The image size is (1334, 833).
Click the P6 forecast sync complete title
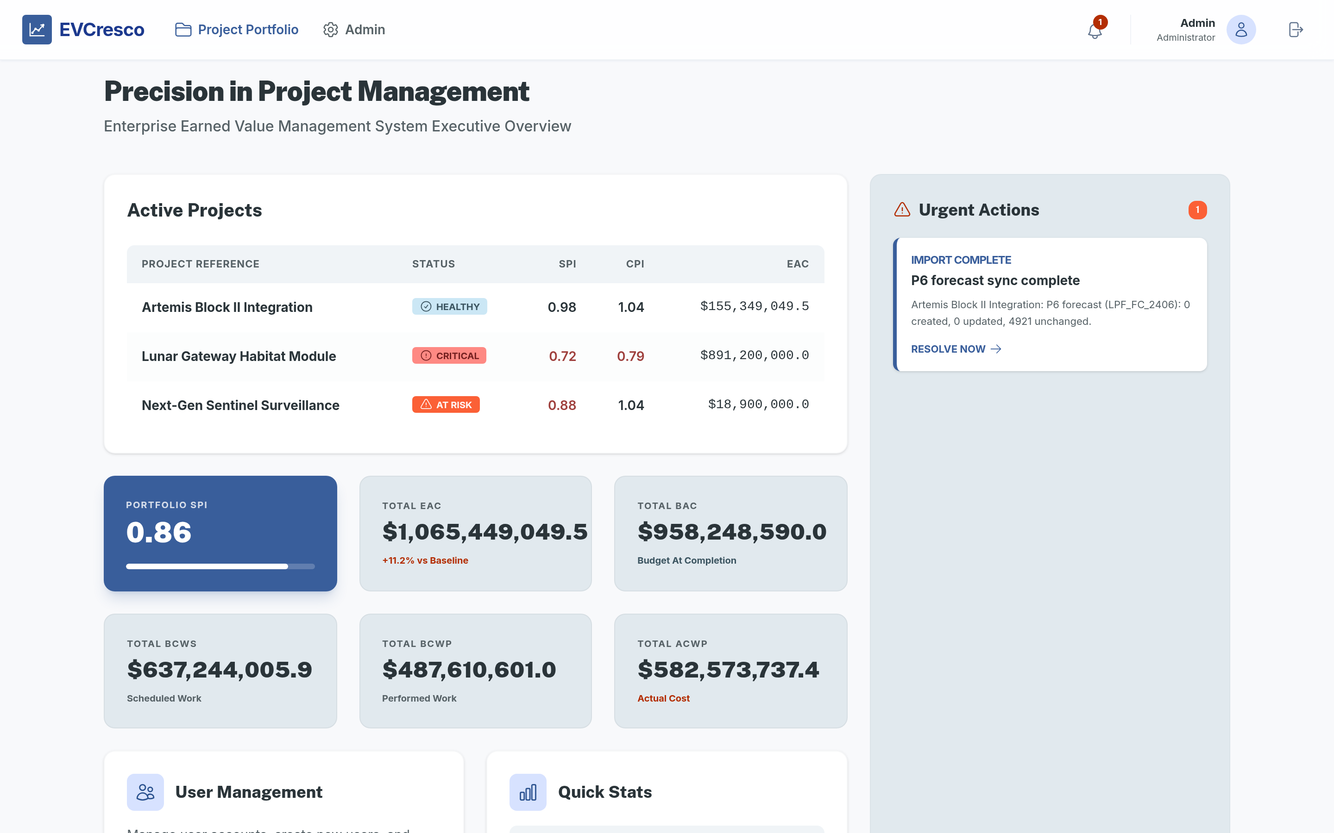[995, 280]
